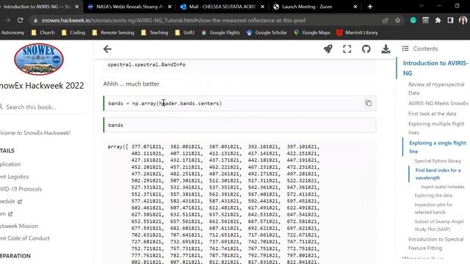Copy the bands np.array code cell
Image resolution: width=470 pixels, height=264 pixels.
(x=369, y=103)
